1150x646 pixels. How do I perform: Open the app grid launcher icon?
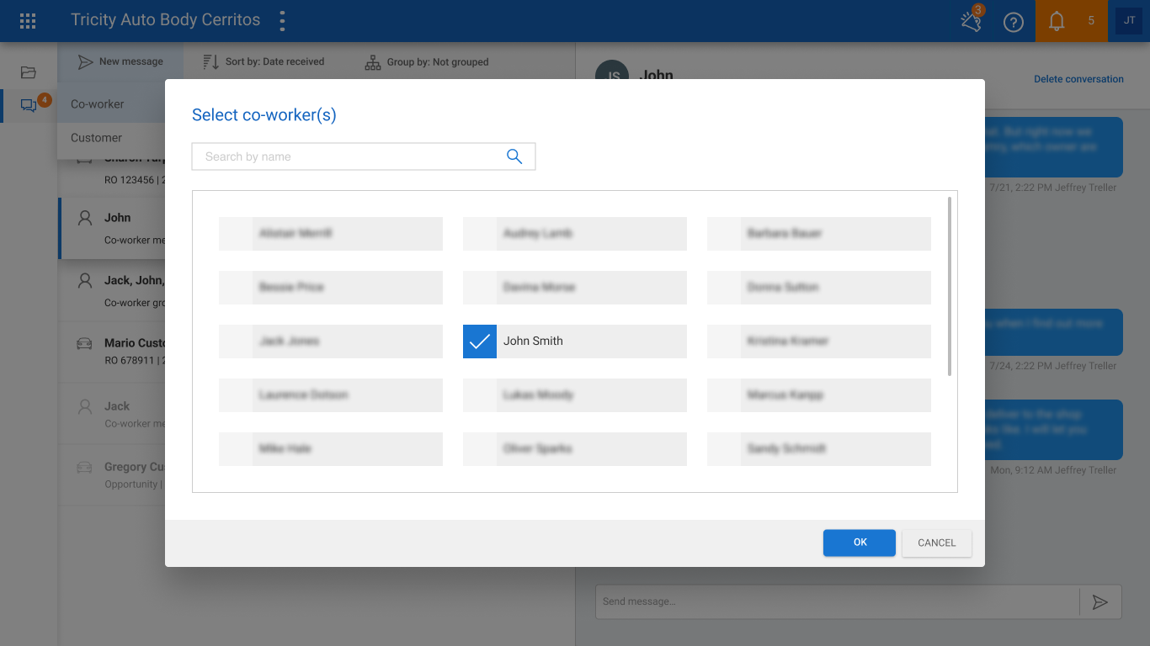coord(28,21)
